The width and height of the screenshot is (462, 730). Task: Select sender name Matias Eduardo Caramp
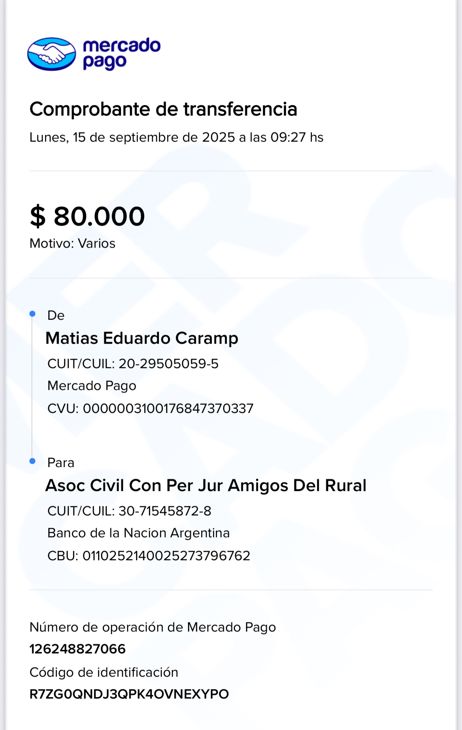[x=142, y=338]
